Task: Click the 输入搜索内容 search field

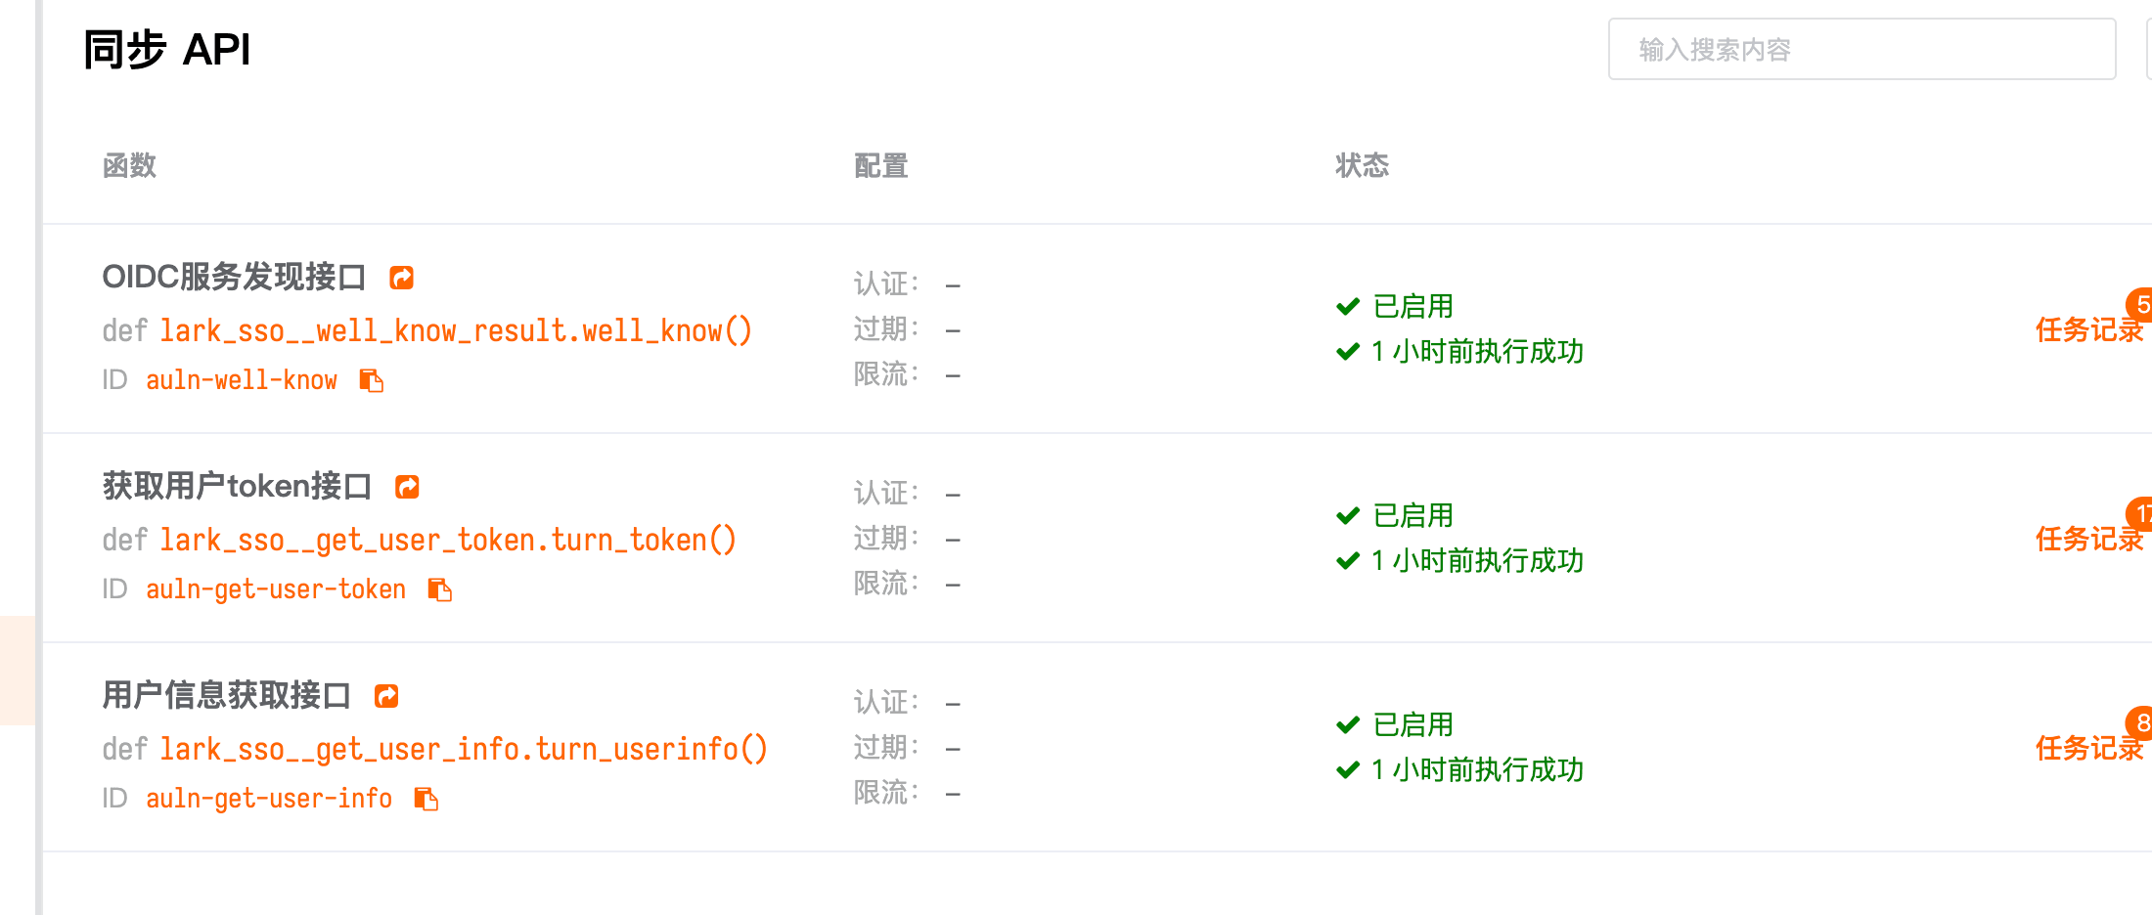Action: point(1859,50)
